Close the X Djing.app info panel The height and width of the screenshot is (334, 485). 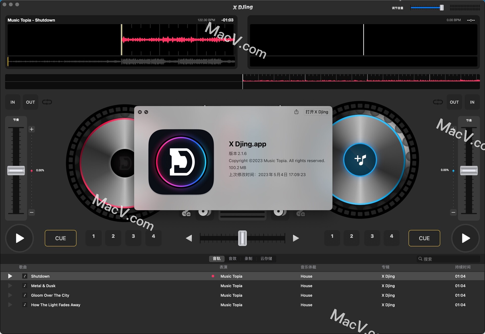coord(140,112)
